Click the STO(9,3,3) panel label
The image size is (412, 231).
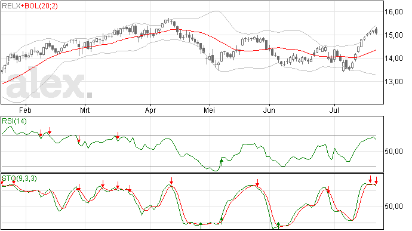pyautogui.click(x=19, y=178)
